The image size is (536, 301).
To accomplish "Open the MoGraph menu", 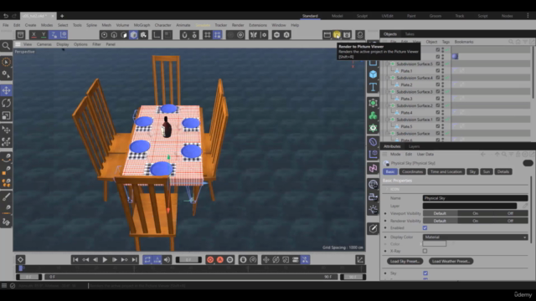I will (142, 25).
